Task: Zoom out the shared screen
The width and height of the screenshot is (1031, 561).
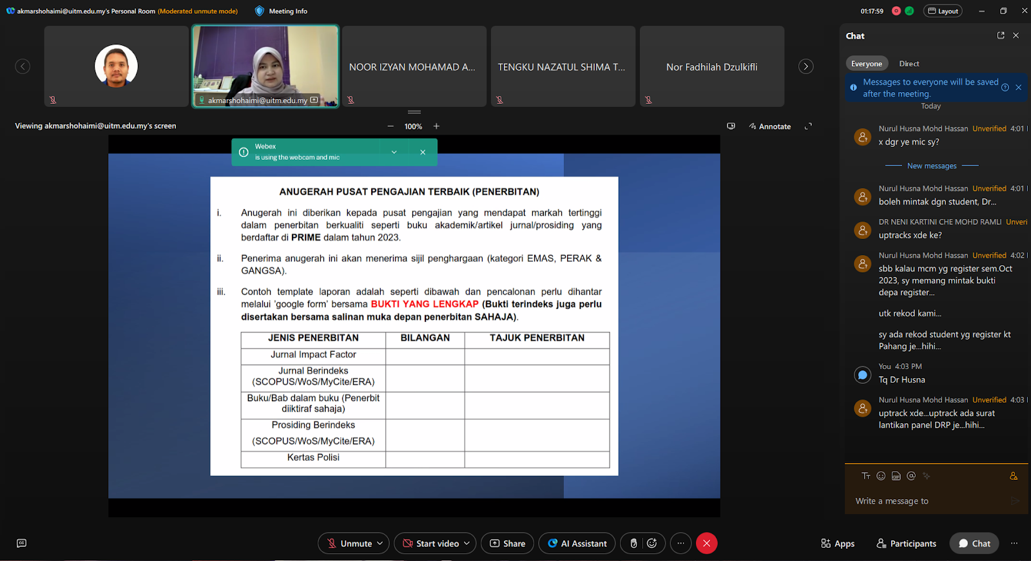Action: click(x=390, y=126)
